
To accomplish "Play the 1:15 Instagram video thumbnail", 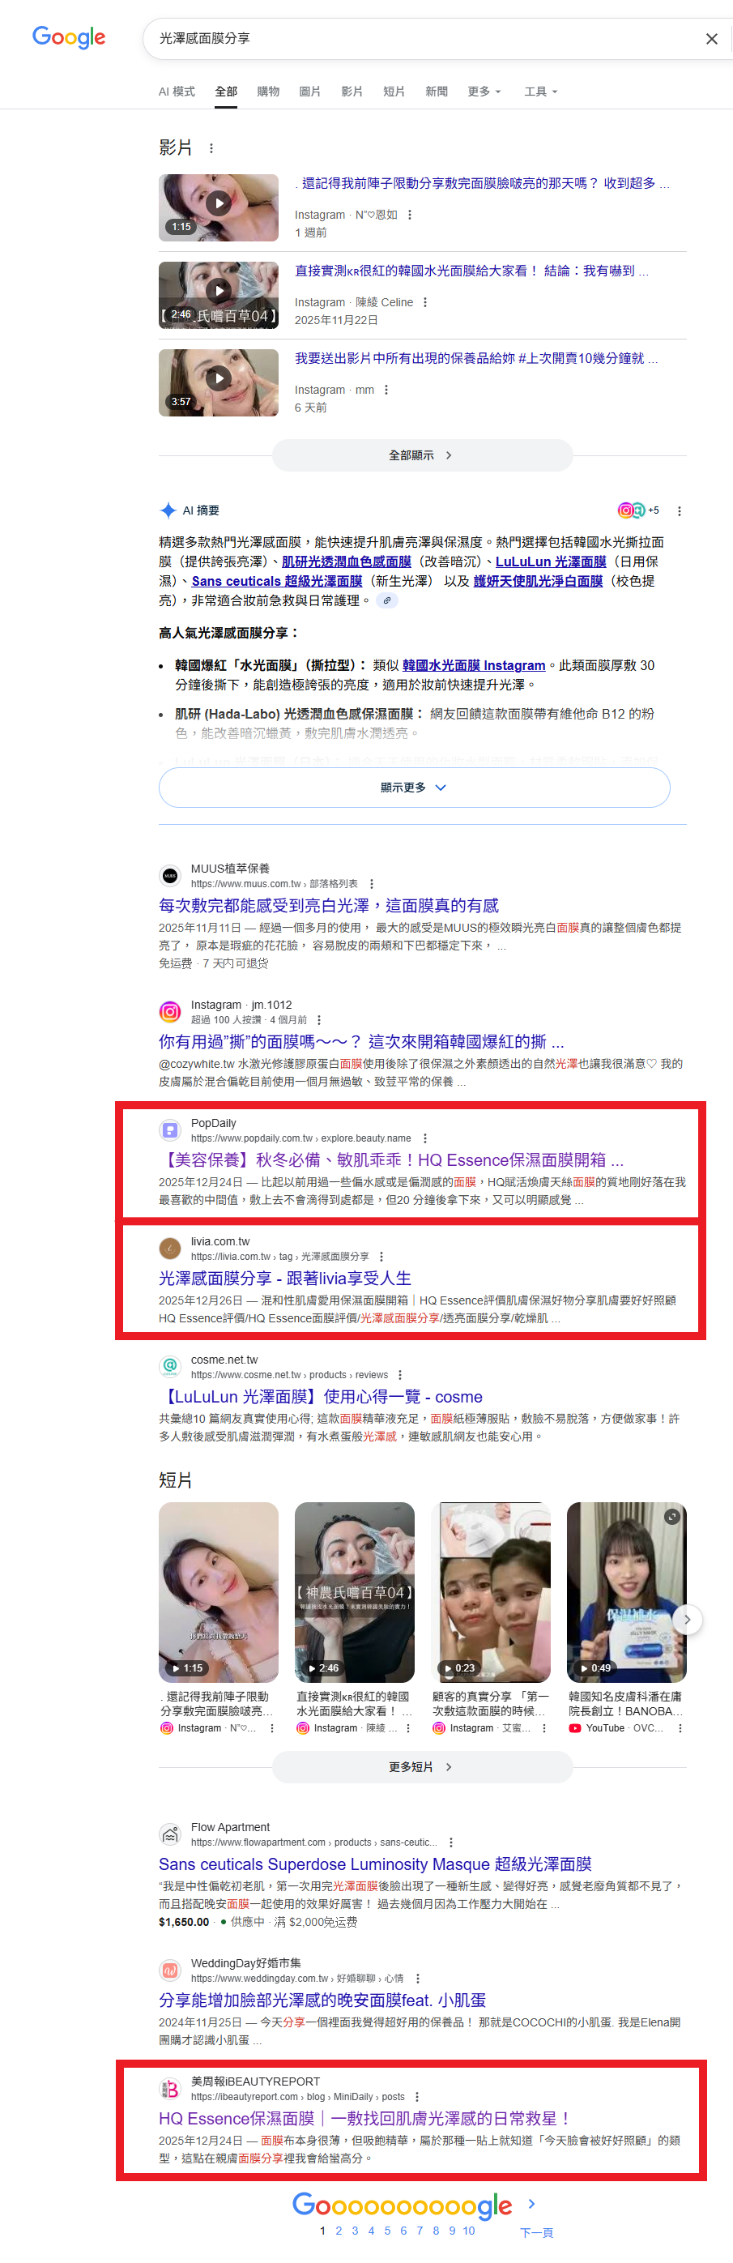I will pyautogui.click(x=219, y=207).
